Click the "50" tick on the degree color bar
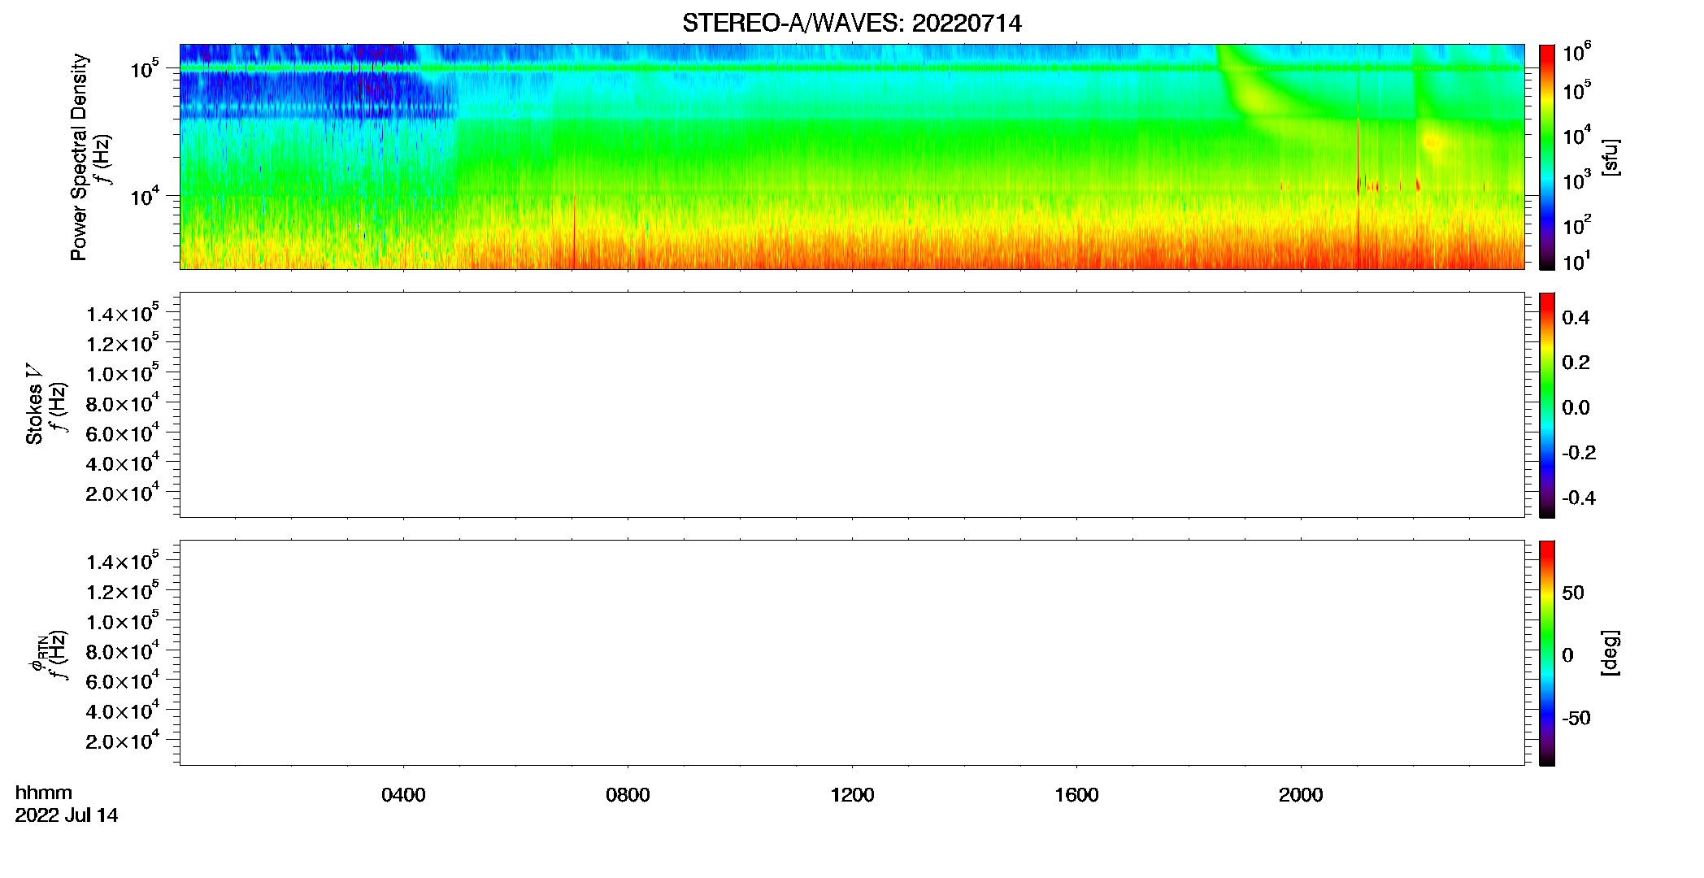Image resolution: width=1704 pixels, height=878 pixels. pos(1573,593)
